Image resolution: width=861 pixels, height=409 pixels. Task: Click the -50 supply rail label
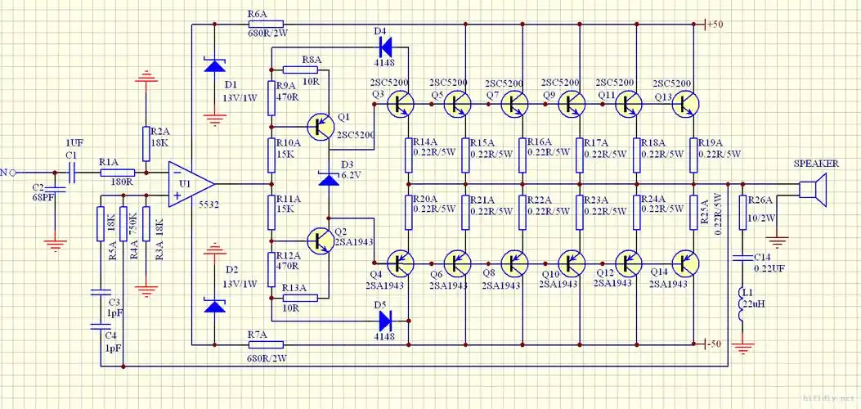click(x=715, y=343)
